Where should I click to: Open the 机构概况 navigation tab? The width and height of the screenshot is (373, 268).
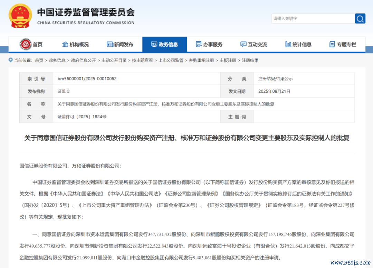click(75, 44)
